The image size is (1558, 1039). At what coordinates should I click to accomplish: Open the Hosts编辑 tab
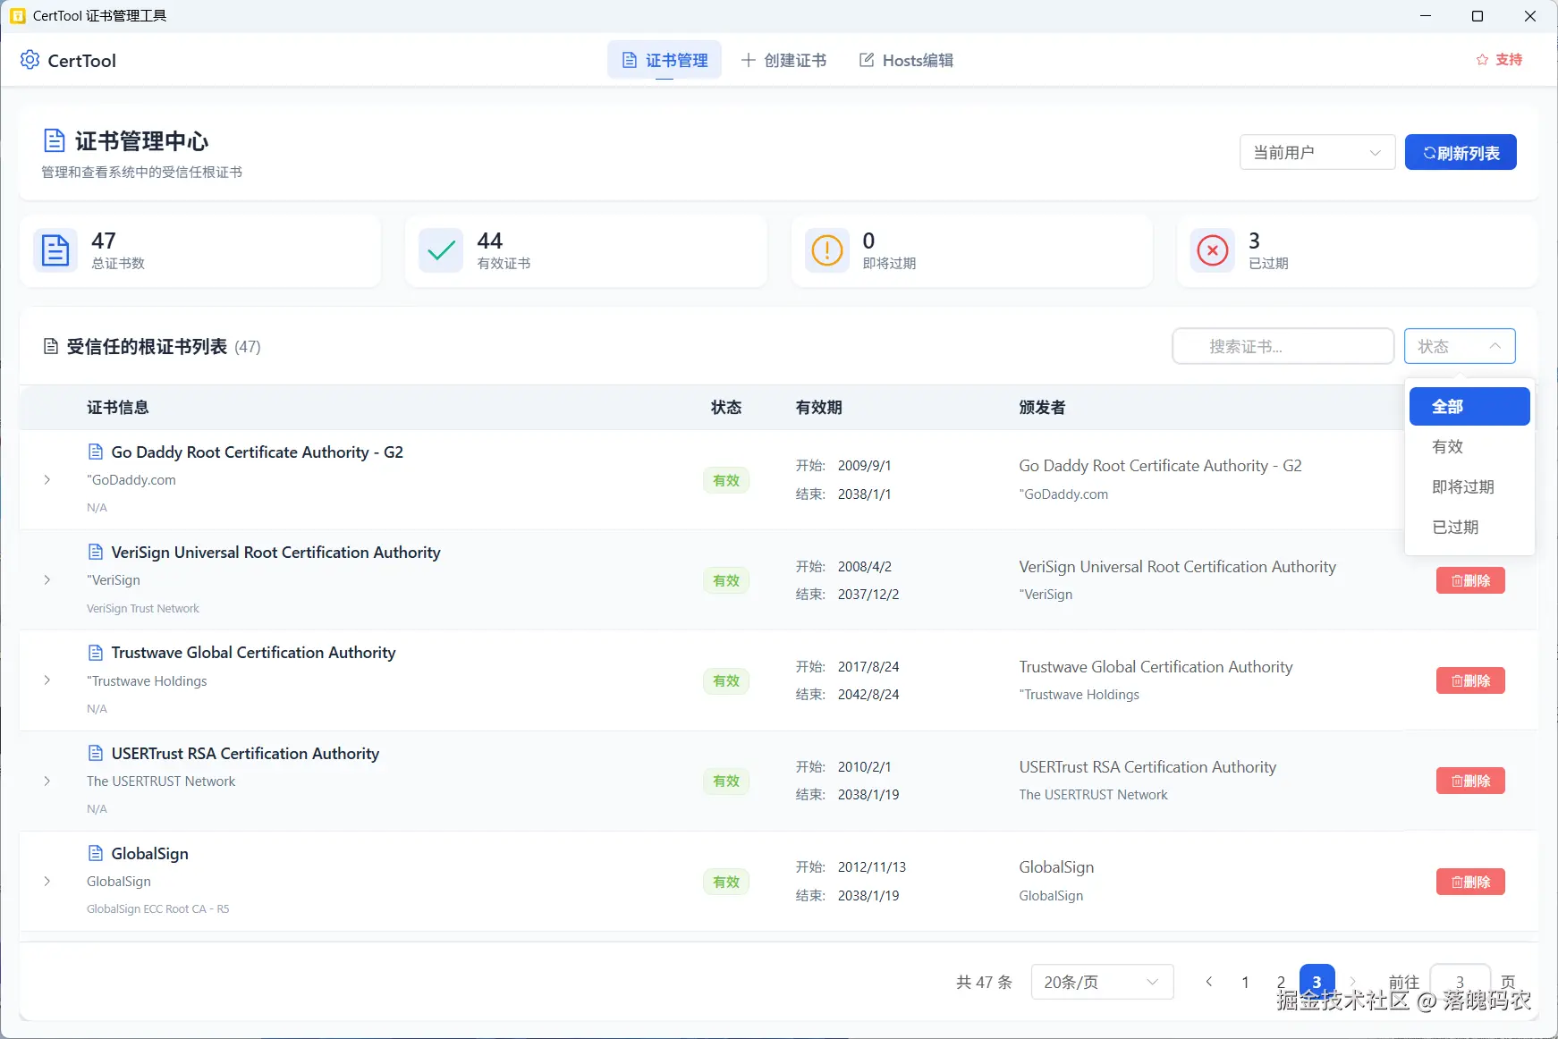pos(906,60)
